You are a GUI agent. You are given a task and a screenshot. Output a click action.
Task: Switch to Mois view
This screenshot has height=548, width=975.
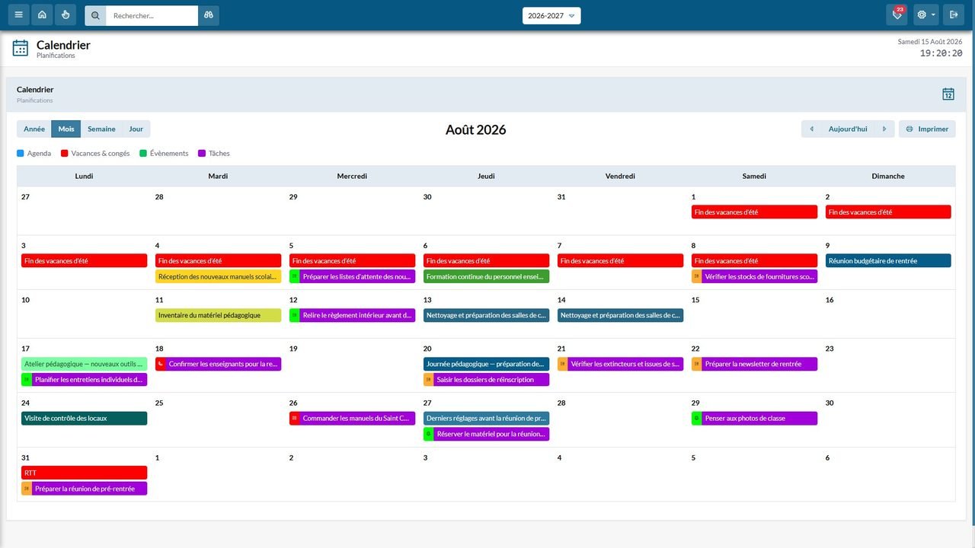pyautogui.click(x=66, y=129)
